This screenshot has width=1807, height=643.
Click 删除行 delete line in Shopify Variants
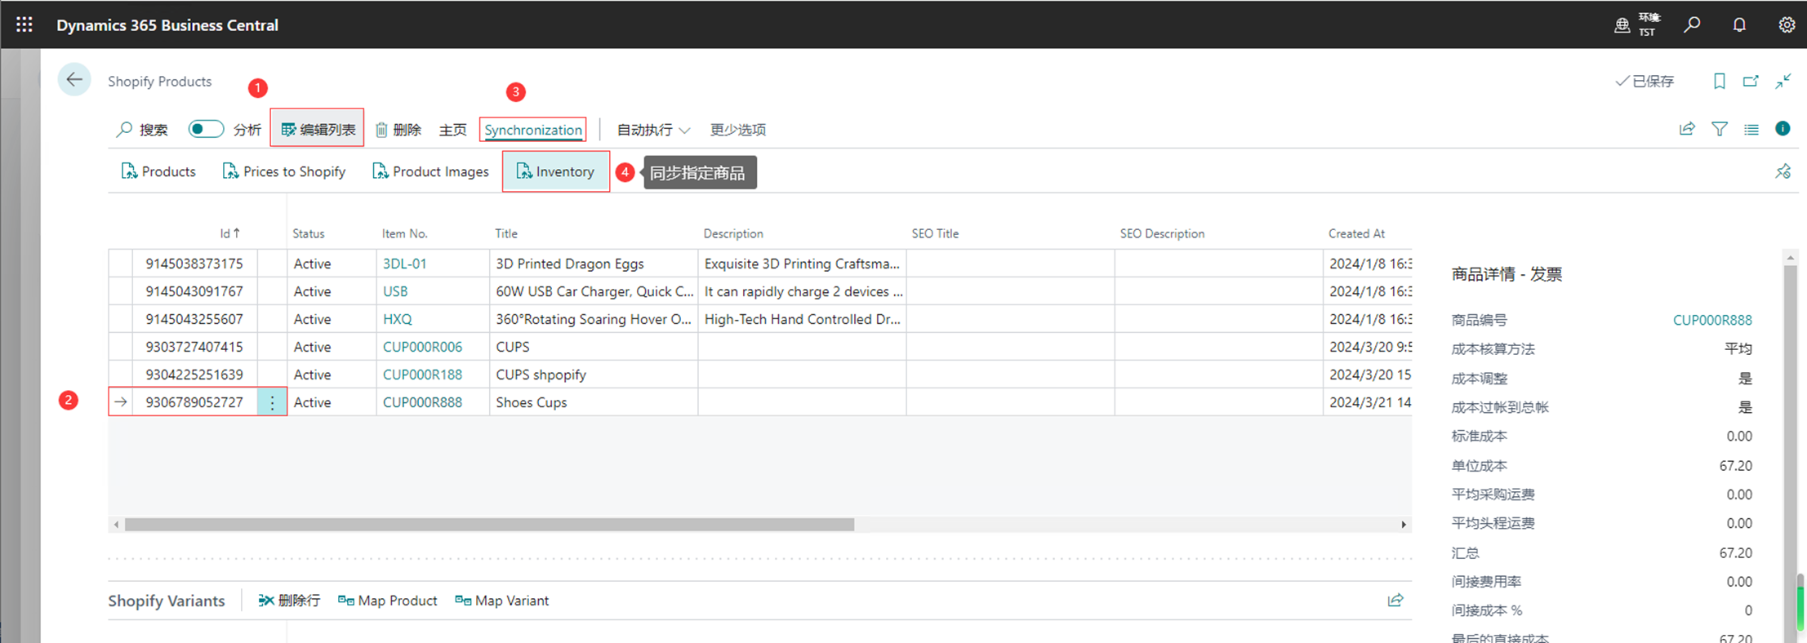pos(289,601)
